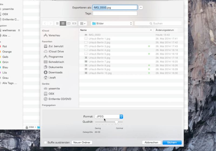
Task: Sort files by Änderungsdatum column
Action: [x=165, y=30]
